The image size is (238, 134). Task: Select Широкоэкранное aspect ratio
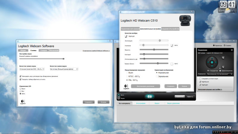tap(220, 71)
